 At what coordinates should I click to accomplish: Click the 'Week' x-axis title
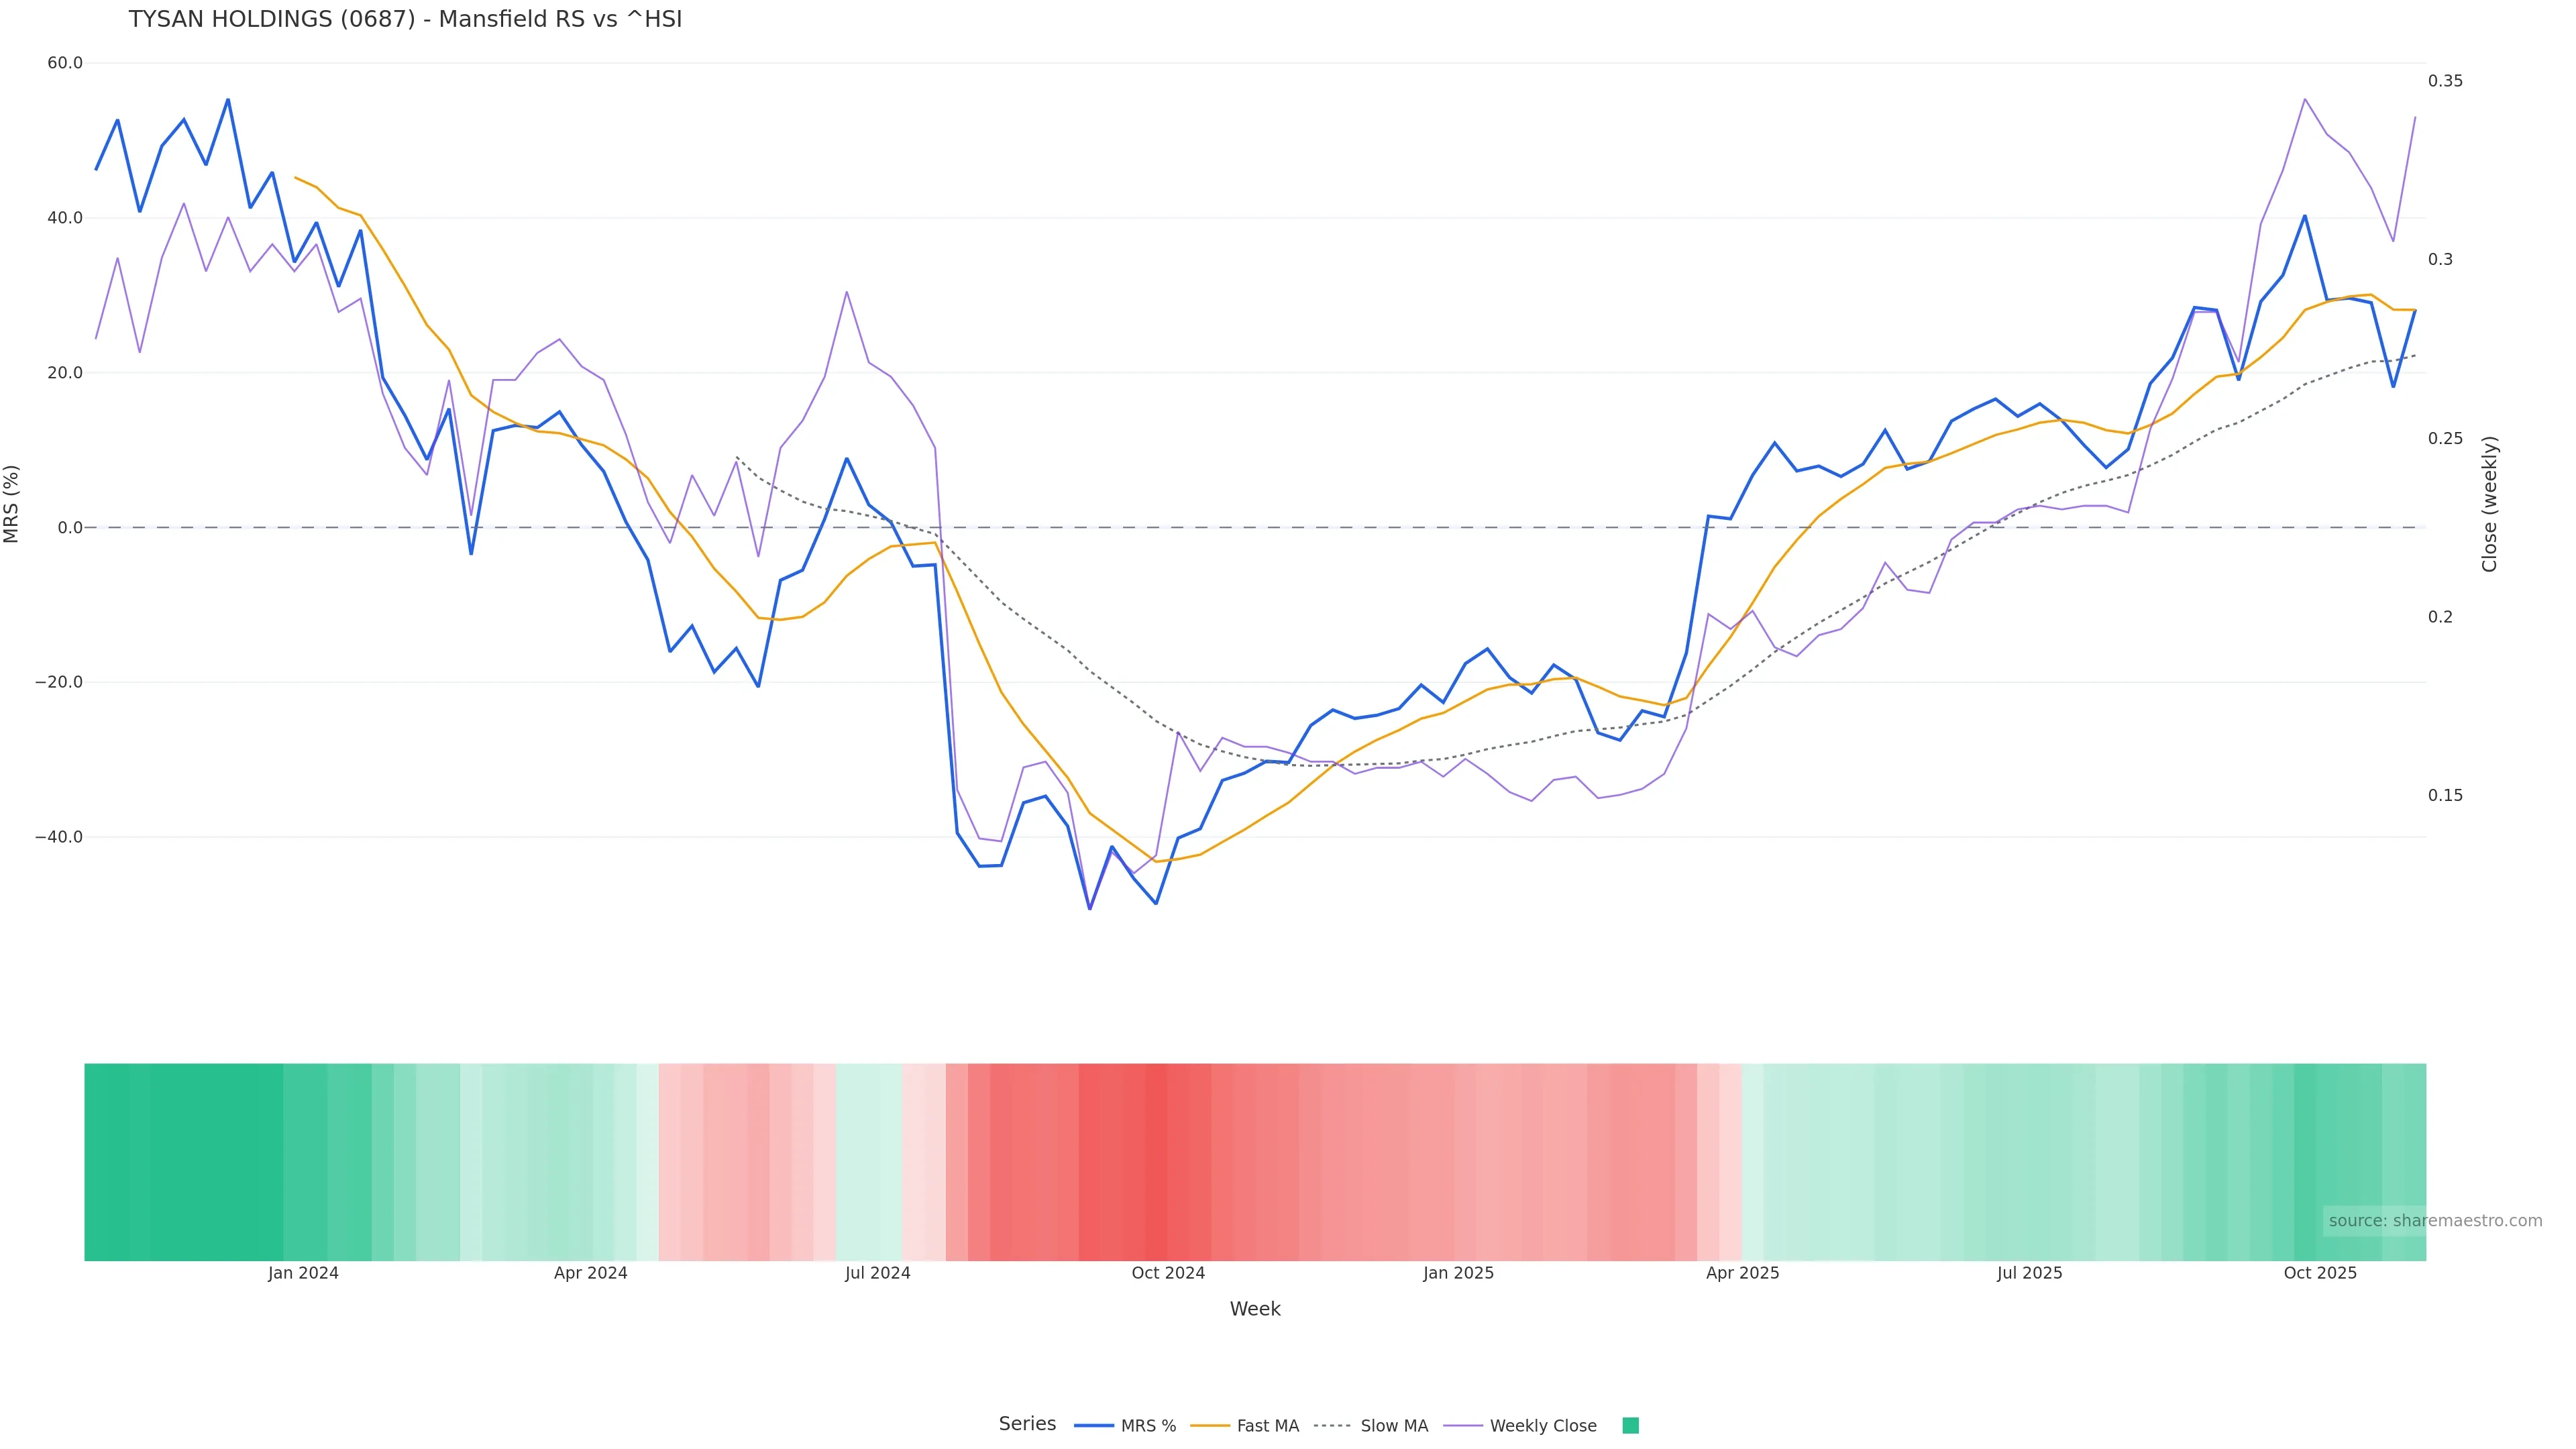(1255, 1309)
